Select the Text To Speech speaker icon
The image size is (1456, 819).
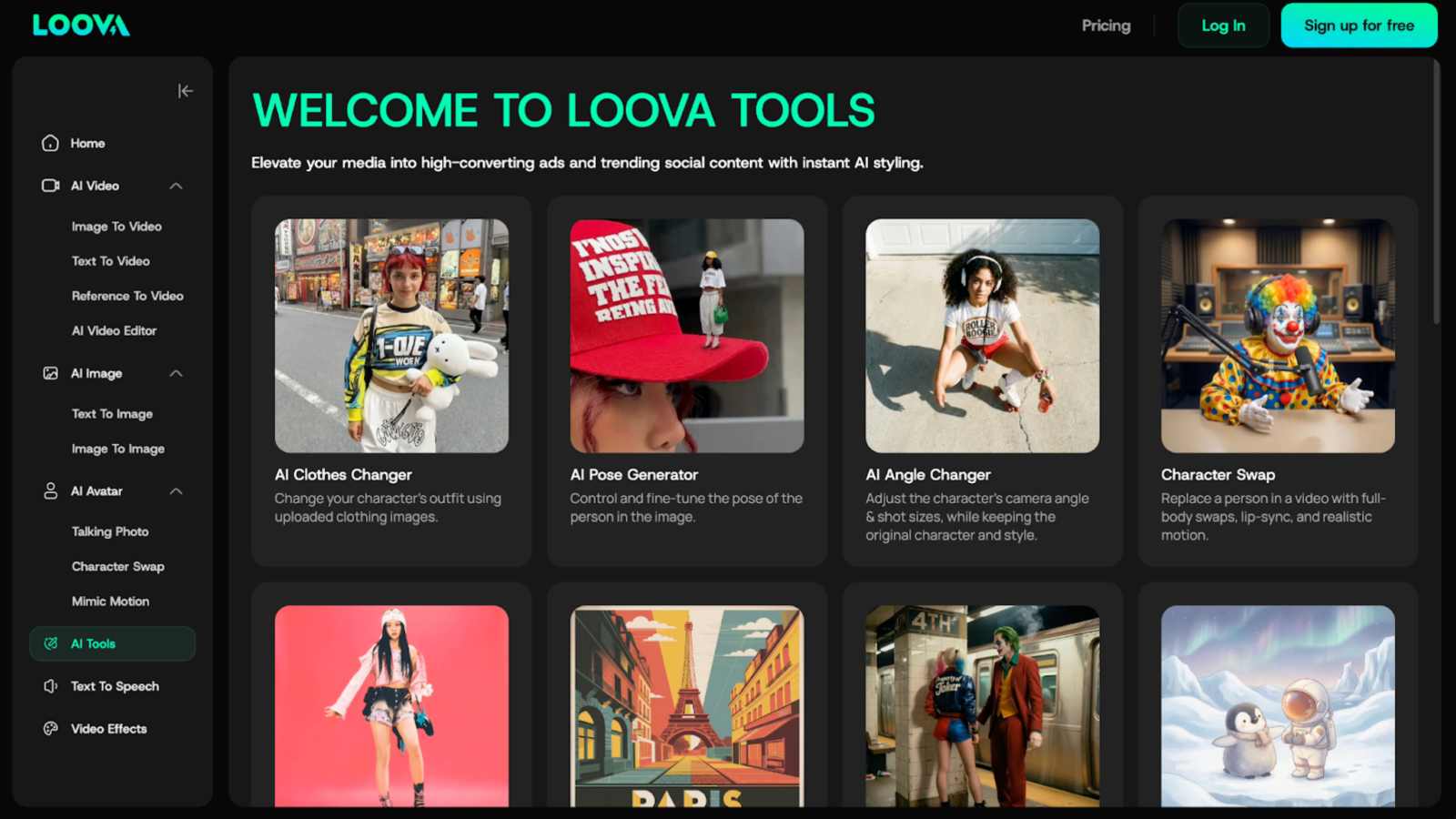click(x=49, y=686)
